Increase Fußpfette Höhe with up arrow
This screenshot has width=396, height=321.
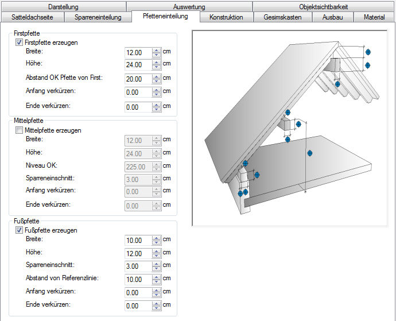point(157,252)
